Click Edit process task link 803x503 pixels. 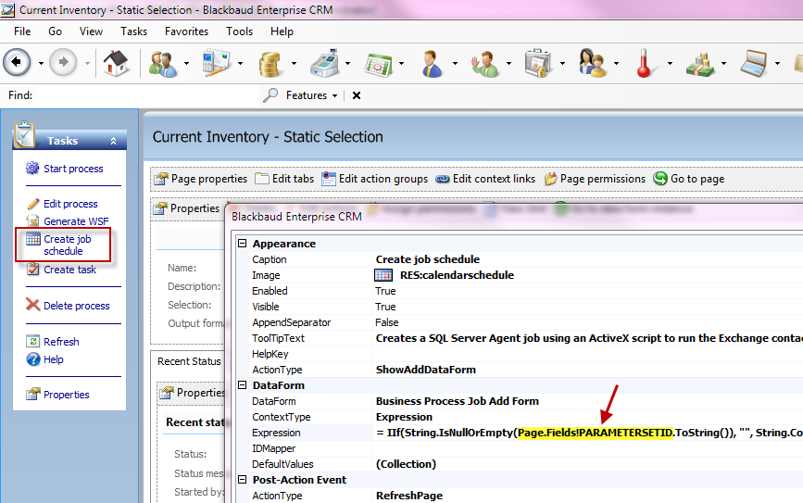pyautogui.click(x=70, y=204)
